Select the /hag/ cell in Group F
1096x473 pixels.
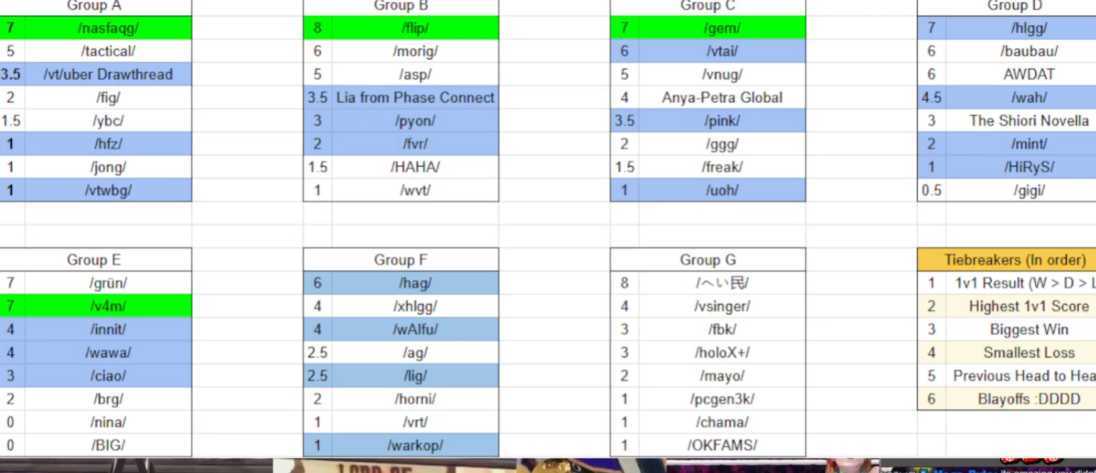tap(415, 283)
